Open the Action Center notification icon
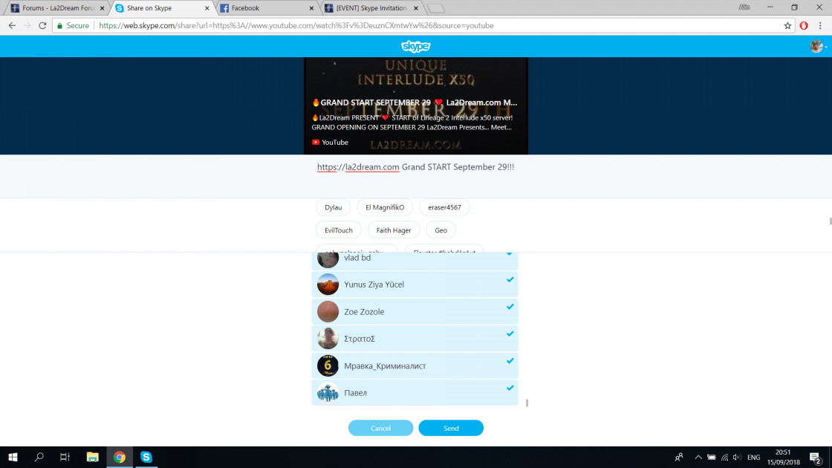832x468 pixels. (815, 457)
